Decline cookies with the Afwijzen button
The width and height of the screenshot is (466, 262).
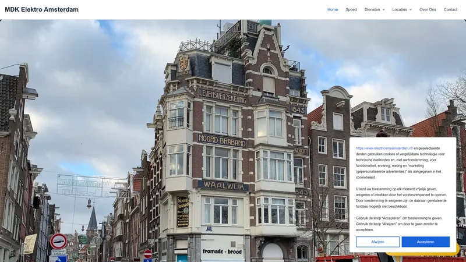point(377,242)
